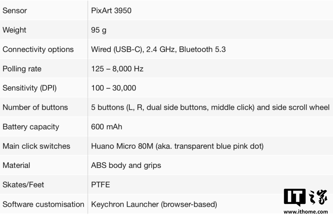Click the Sensitivity (DPI) label
The width and height of the screenshot is (333, 218).
coord(29,88)
